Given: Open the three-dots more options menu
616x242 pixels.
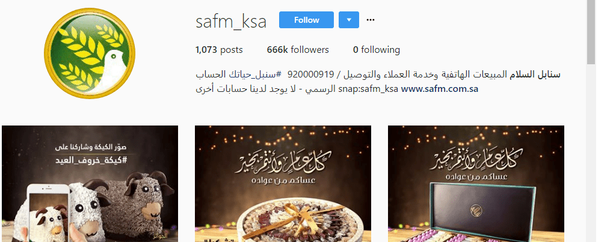Looking at the screenshot, I should click(x=371, y=20).
